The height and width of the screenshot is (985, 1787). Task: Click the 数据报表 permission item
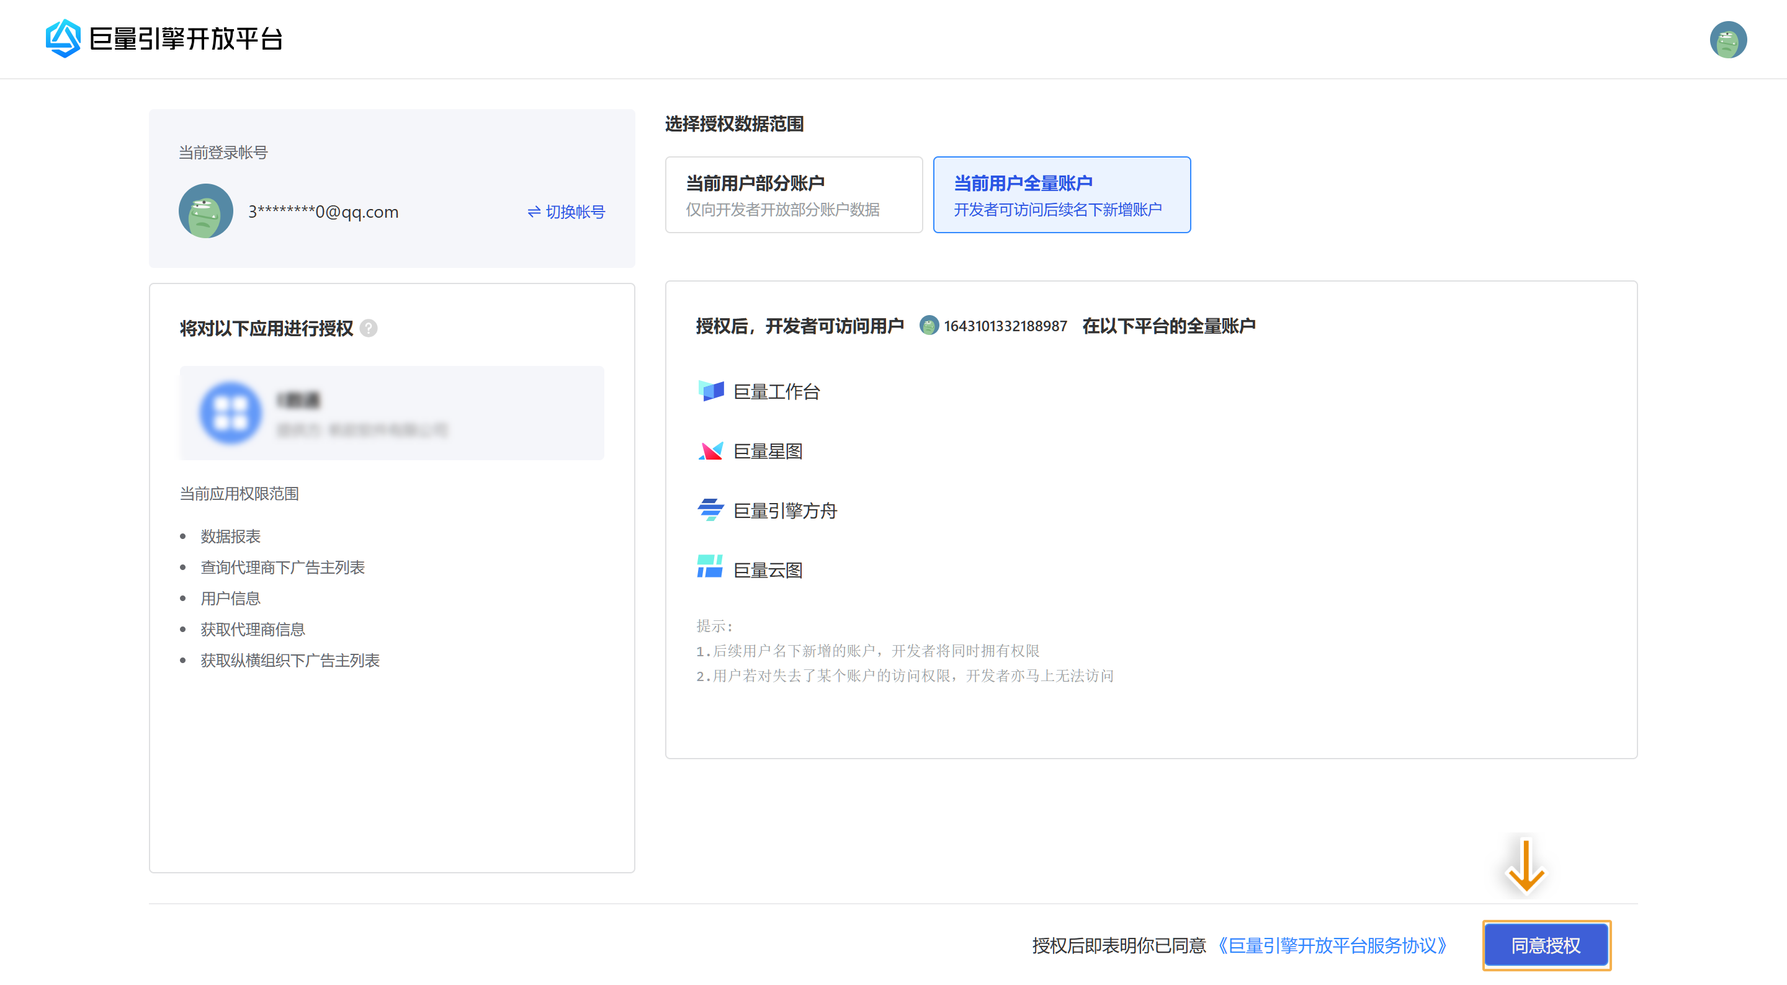230,535
